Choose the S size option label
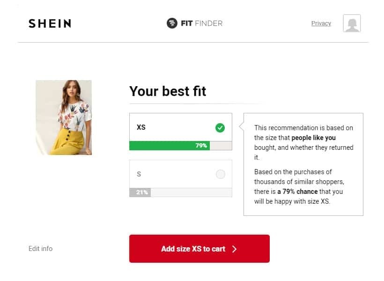Screen dimensions: 384x281 tap(139, 174)
